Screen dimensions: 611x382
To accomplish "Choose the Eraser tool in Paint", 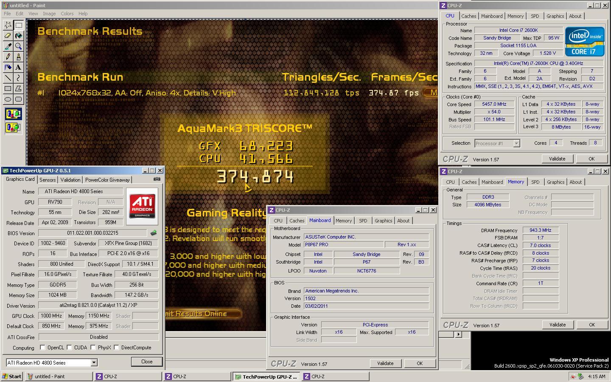I will coord(8,36).
